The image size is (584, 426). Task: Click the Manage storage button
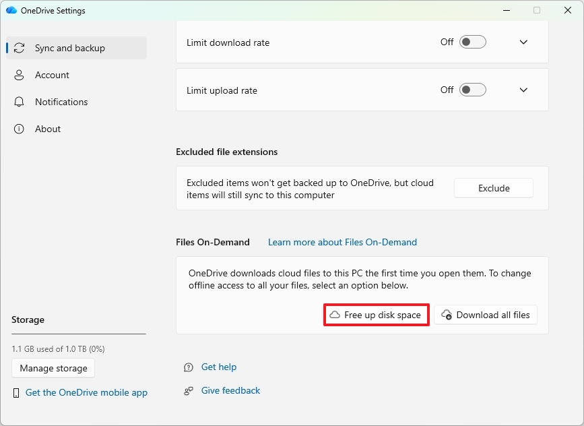coord(53,368)
